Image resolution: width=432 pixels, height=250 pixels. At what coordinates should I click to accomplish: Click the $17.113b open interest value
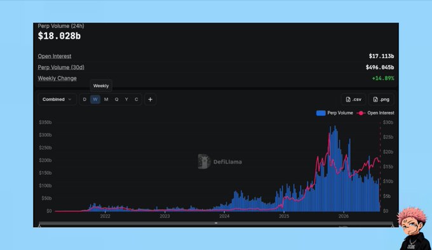tap(381, 56)
